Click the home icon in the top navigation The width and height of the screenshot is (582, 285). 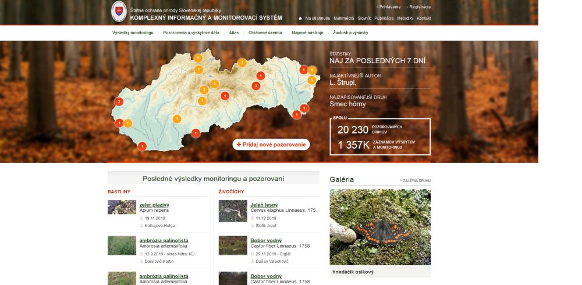(300, 18)
